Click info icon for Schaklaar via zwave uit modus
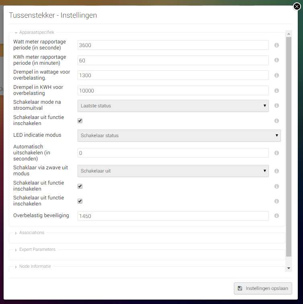 (x=276, y=171)
